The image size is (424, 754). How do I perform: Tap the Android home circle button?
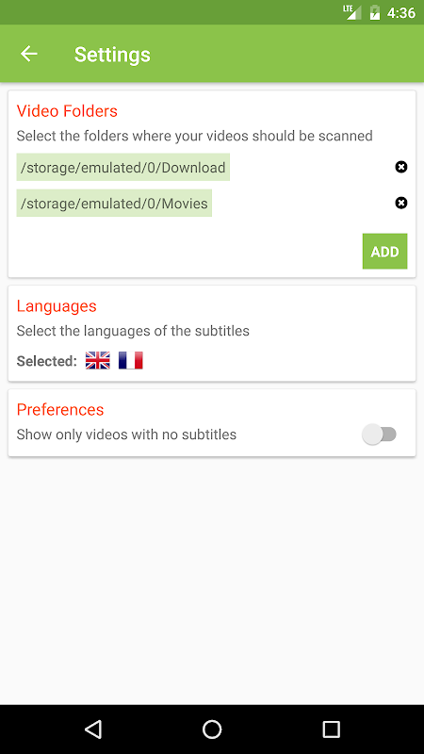[212, 729]
